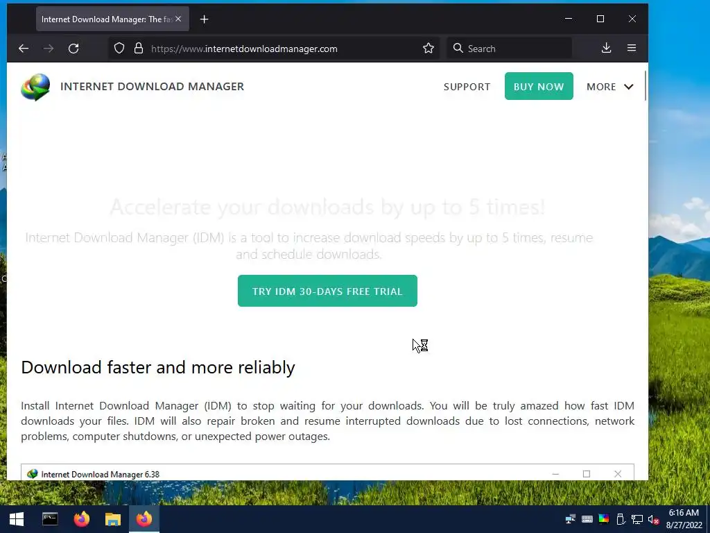This screenshot has height=533, width=710.
Task: Open the Firefox hamburger menu
Action: (x=632, y=48)
